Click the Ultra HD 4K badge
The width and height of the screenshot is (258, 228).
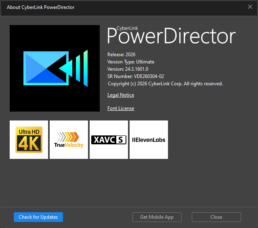(x=29, y=139)
